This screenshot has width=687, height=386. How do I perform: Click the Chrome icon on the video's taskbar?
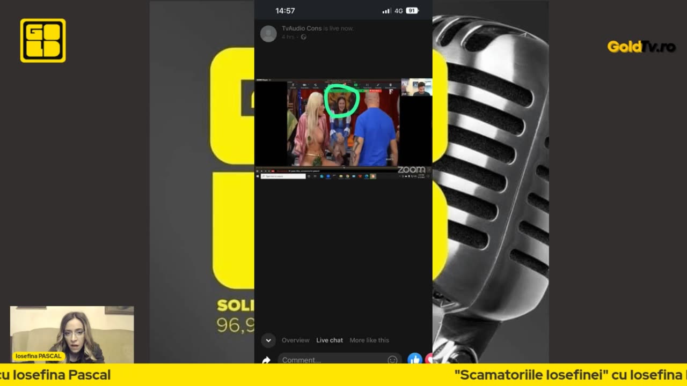point(347,176)
